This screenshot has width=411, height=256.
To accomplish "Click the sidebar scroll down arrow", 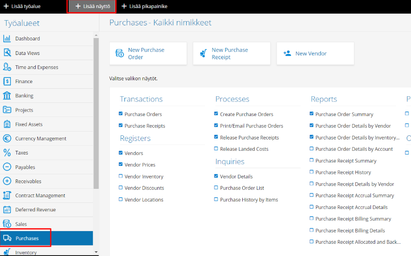I will 96,252.
